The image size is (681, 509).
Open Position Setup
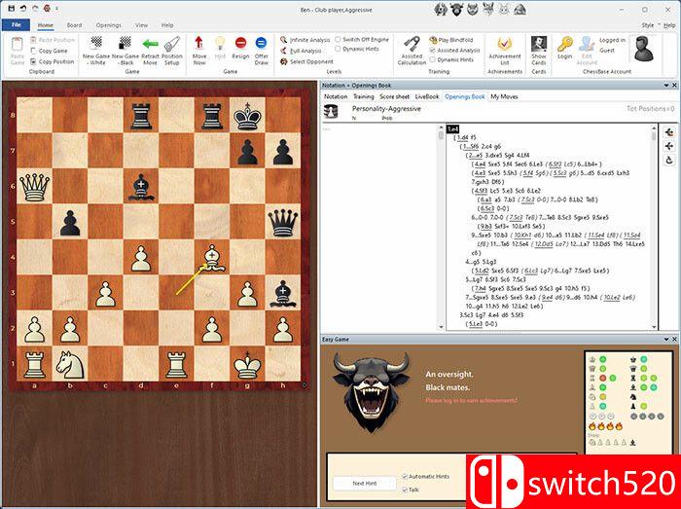tap(172, 47)
